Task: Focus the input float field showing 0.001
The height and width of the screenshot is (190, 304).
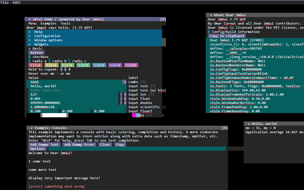Action: tap(72, 99)
